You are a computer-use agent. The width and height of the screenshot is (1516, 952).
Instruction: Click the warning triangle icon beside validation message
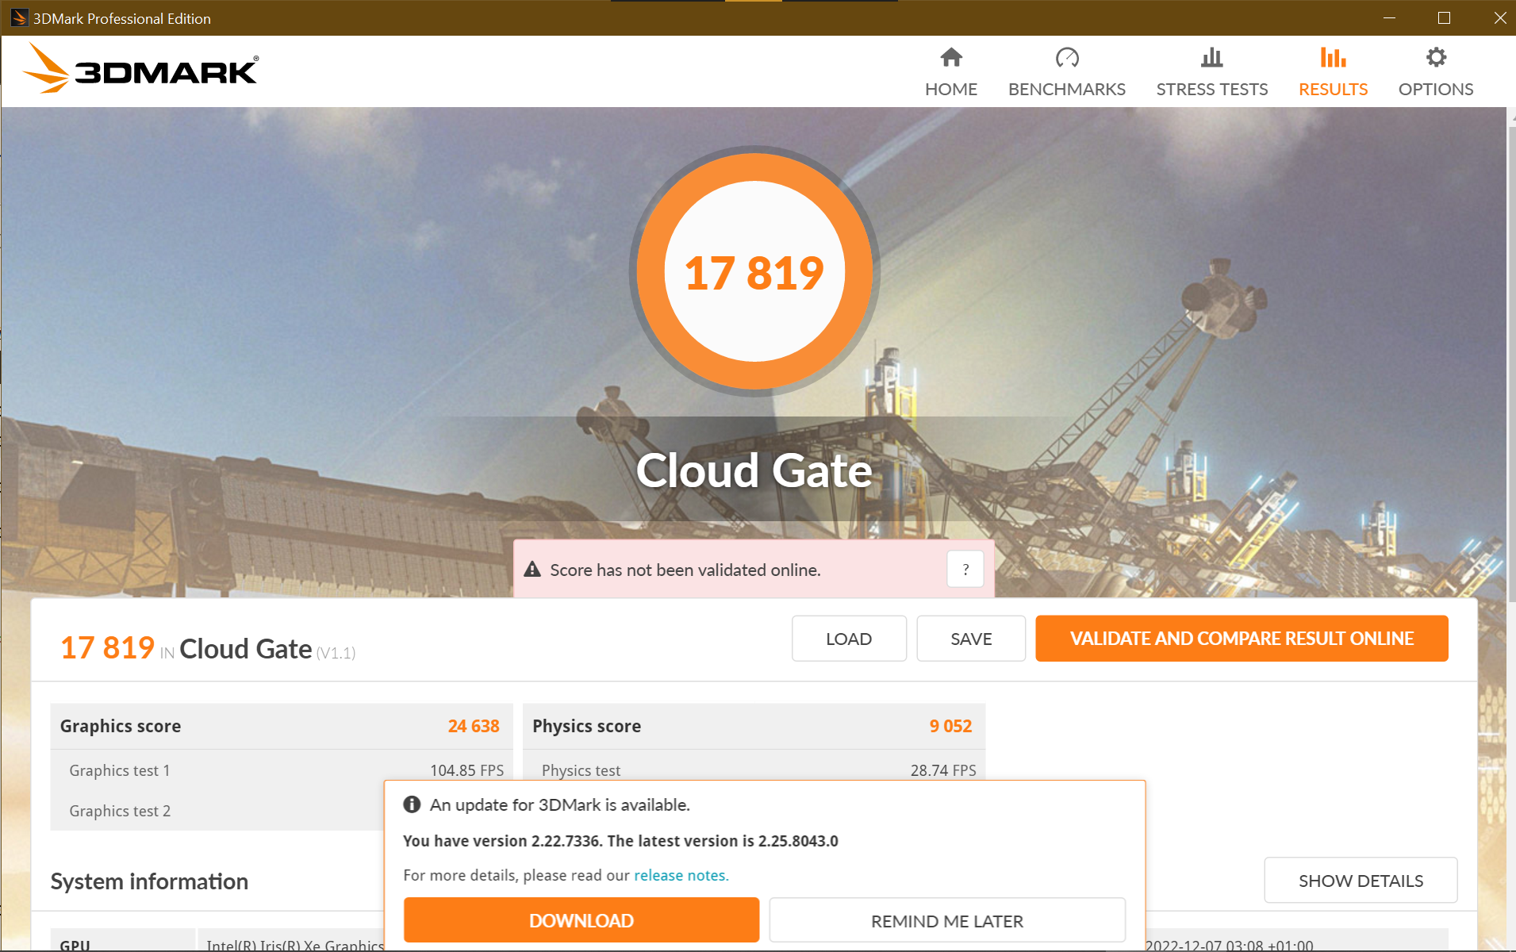[532, 570]
